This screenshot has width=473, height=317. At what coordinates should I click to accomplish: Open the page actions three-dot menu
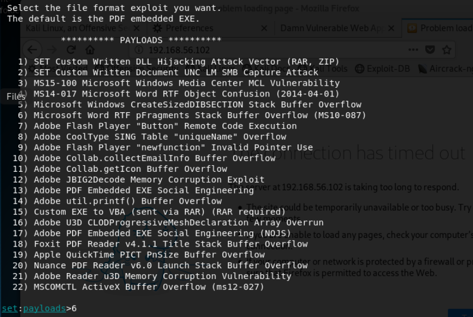(x=413, y=50)
